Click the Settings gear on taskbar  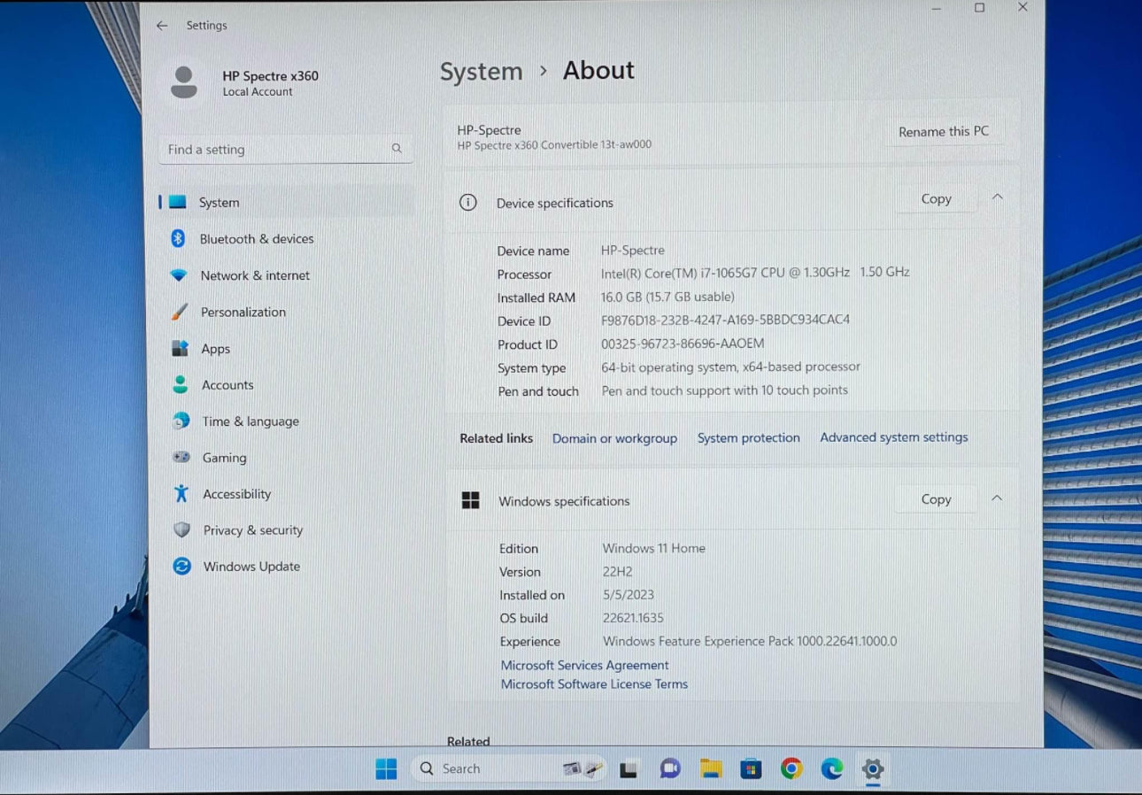[873, 768]
